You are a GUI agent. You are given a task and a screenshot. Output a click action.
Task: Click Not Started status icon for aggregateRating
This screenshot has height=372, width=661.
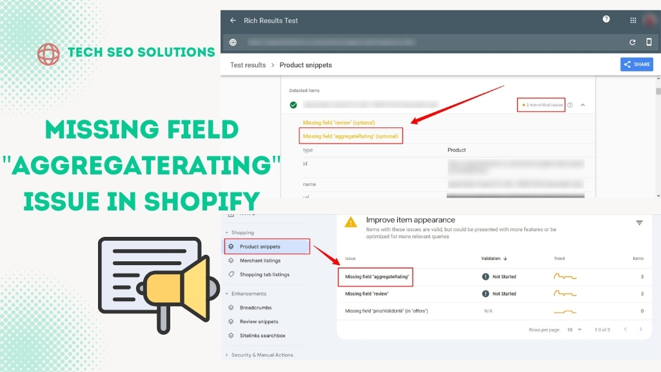[486, 277]
